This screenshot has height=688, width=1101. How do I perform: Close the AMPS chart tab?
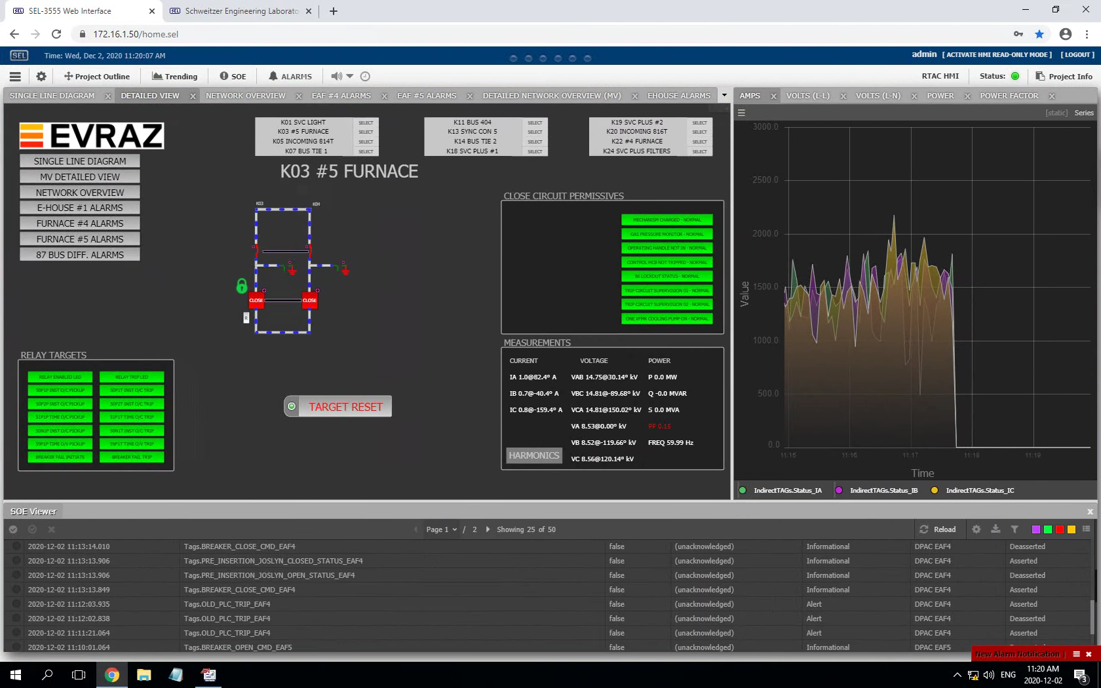click(773, 96)
